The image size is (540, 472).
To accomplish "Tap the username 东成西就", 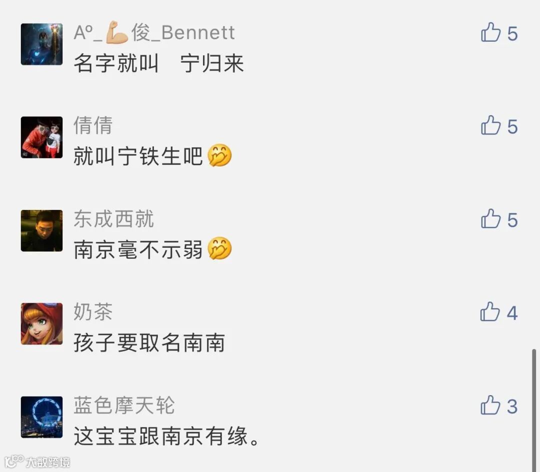I will tap(113, 218).
